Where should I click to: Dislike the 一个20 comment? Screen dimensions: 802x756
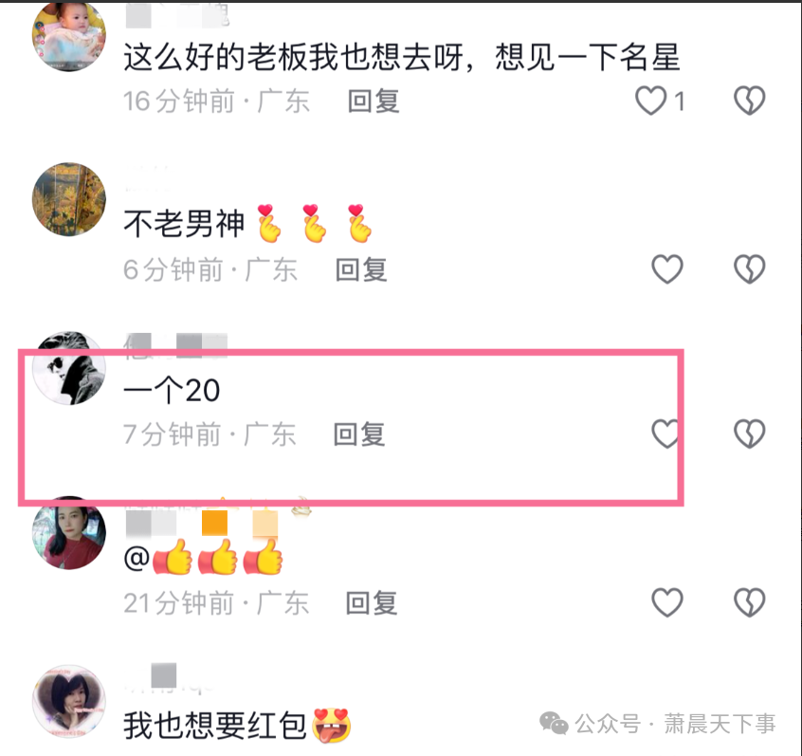(x=749, y=434)
